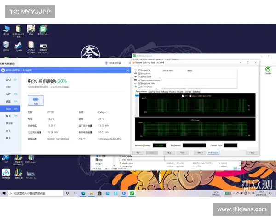Switch to the Voltages tab

tap(164, 92)
